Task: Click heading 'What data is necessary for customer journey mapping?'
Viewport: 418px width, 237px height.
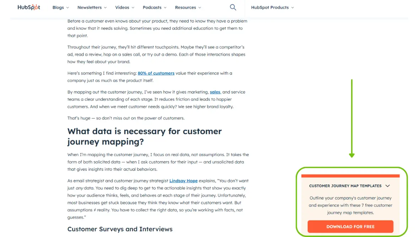Action: coord(144,137)
